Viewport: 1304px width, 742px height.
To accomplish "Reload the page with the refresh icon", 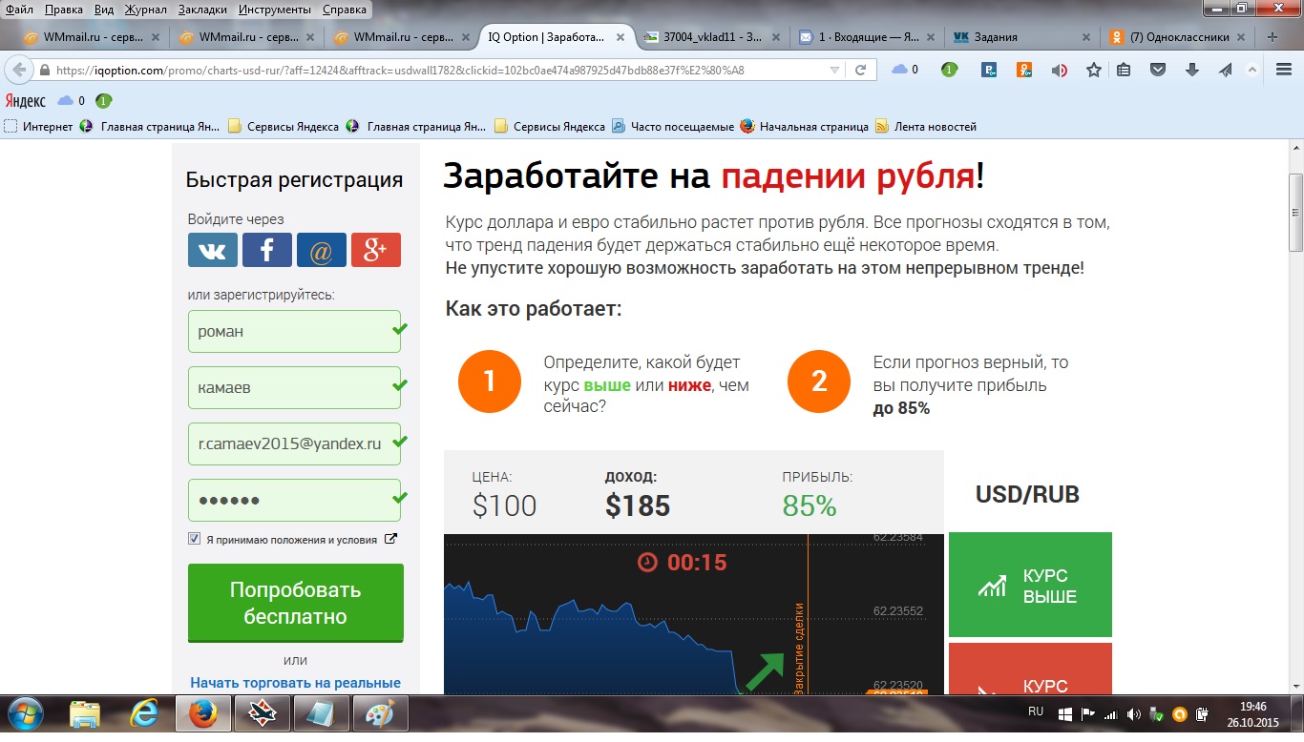I will pyautogui.click(x=860, y=70).
